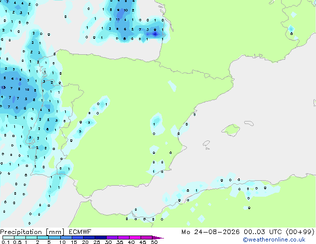
Task: Click the purple arrow past legend value 50
Action: (x=158, y=238)
